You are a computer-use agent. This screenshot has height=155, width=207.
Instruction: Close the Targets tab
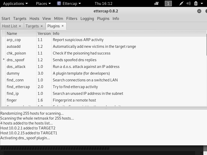42,26
